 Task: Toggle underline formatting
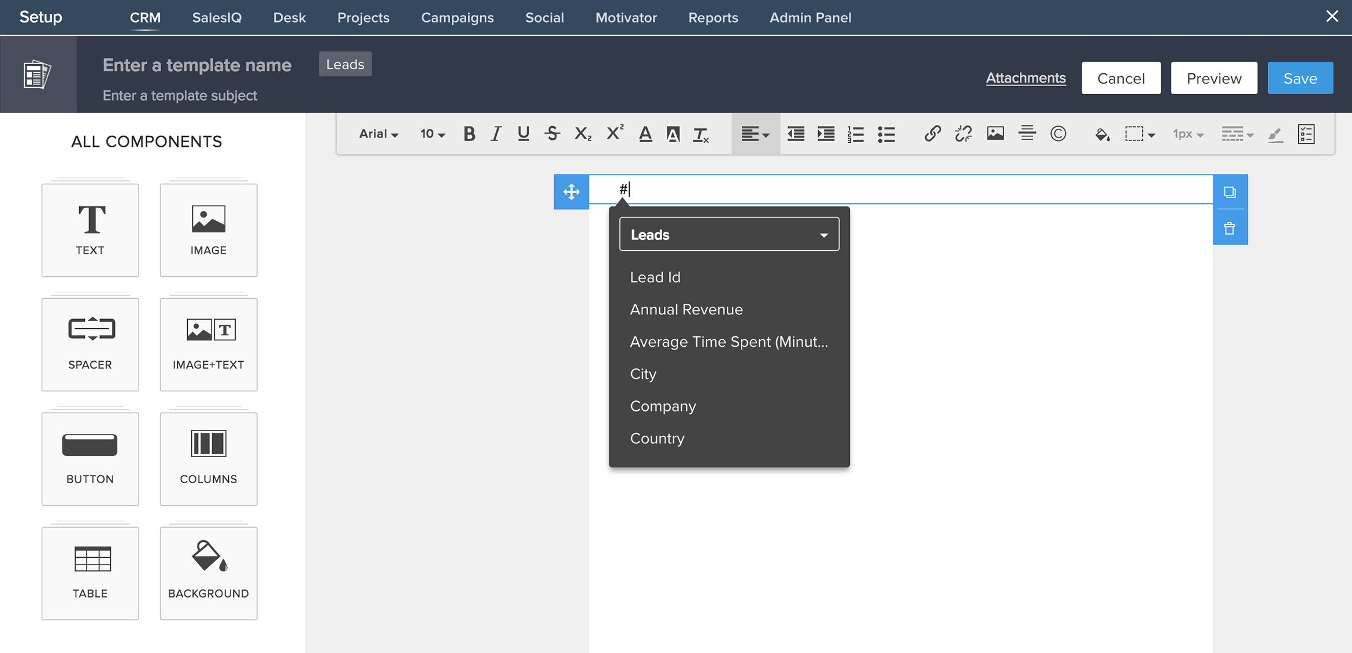523,134
